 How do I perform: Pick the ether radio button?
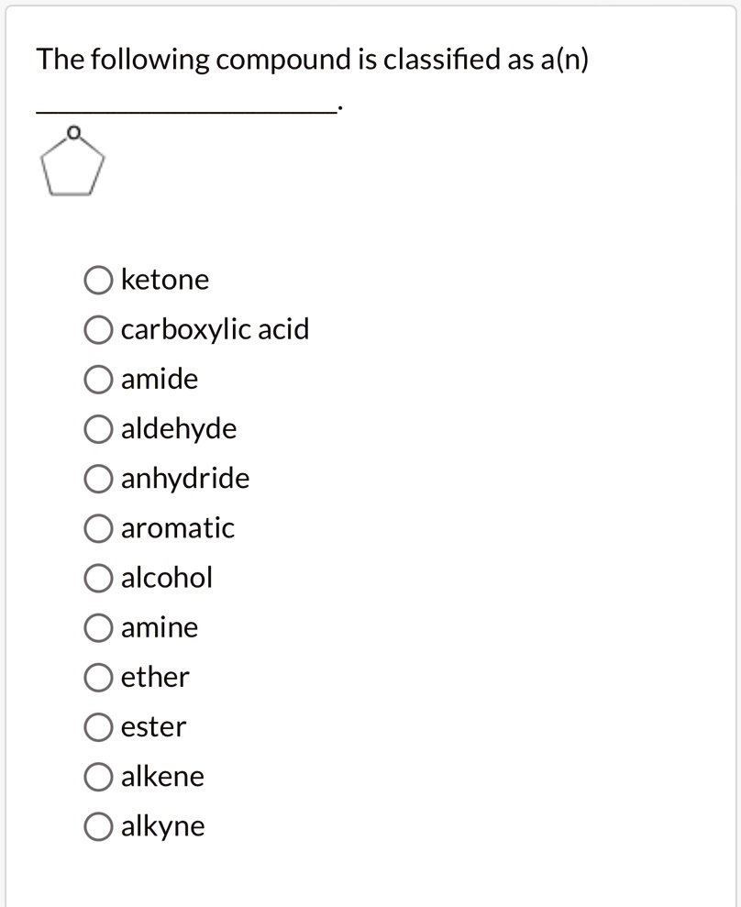point(98,677)
